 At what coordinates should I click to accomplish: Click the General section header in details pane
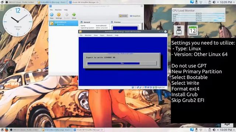[87, 22]
